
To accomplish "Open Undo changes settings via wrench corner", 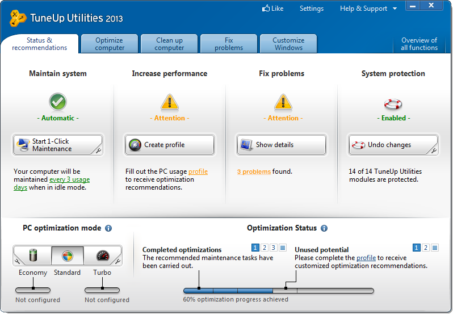I will [x=434, y=150].
